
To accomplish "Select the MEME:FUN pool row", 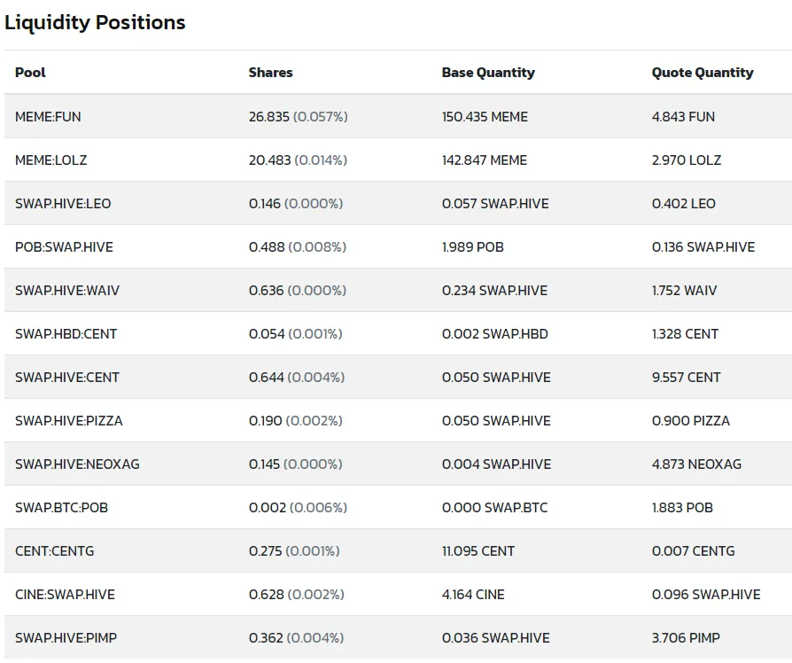I will [398, 116].
